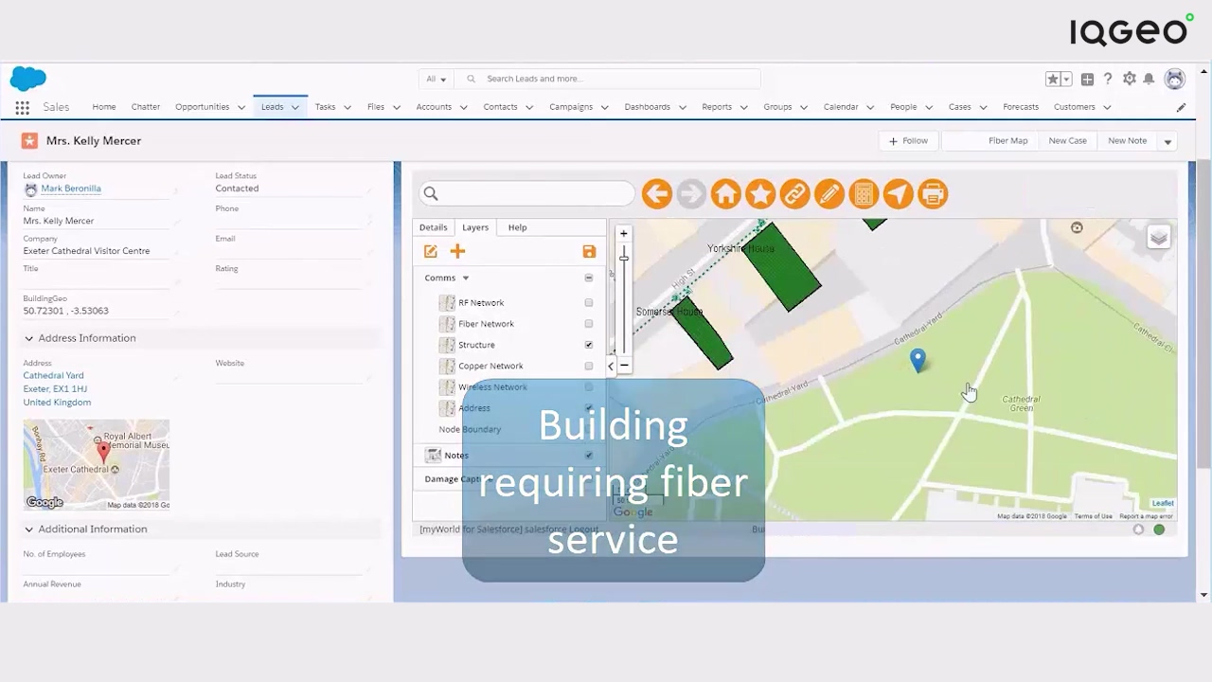The image size is (1212, 682).
Task: Enable the Copper Network layer checkbox
Action: (589, 366)
